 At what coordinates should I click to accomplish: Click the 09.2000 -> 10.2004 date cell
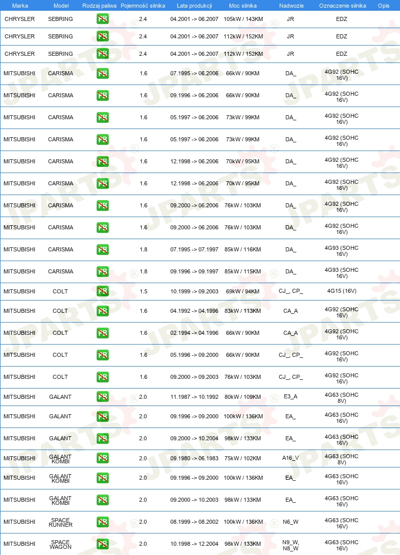[x=194, y=438]
